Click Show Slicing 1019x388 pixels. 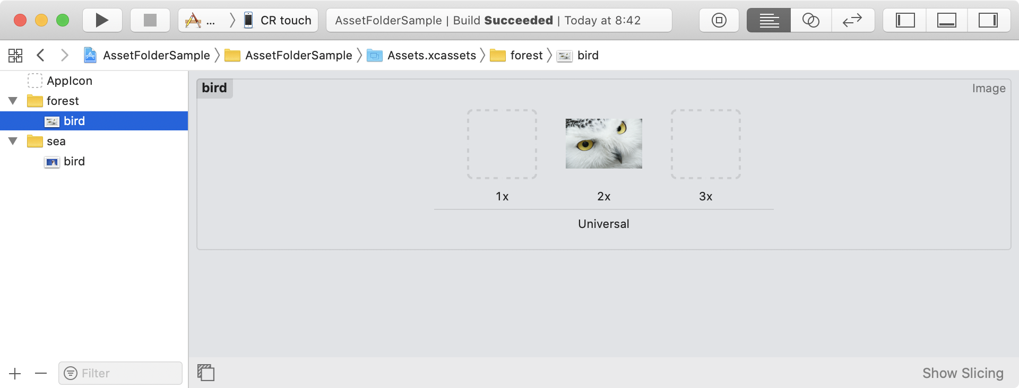(962, 373)
